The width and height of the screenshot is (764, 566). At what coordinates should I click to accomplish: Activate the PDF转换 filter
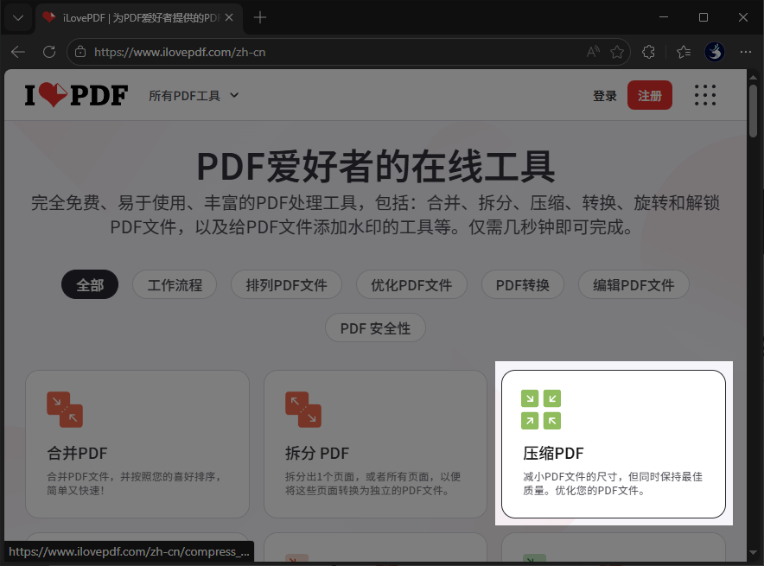point(522,284)
